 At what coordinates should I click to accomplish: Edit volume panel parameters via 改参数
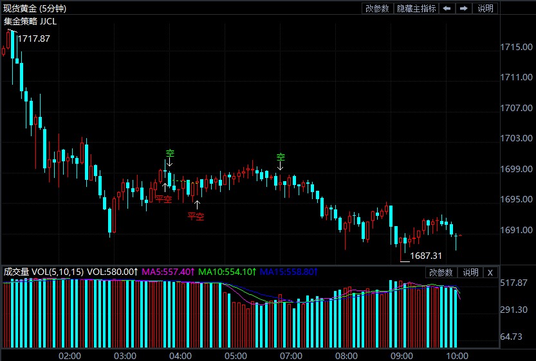pos(441,272)
